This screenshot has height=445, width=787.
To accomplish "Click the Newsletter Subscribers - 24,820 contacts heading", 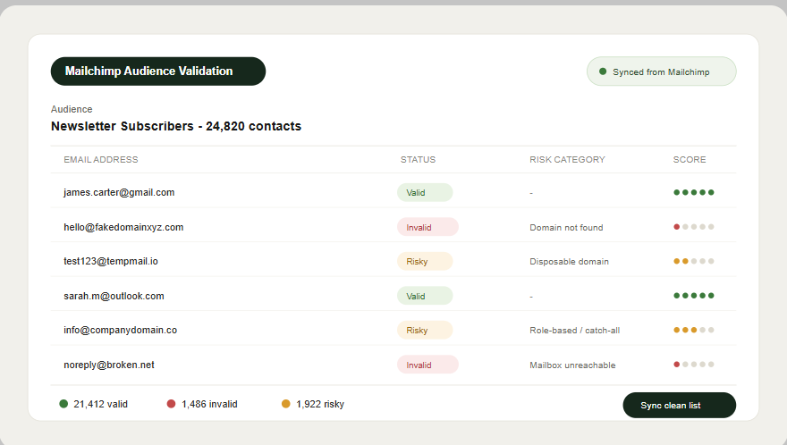I will coord(176,126).
